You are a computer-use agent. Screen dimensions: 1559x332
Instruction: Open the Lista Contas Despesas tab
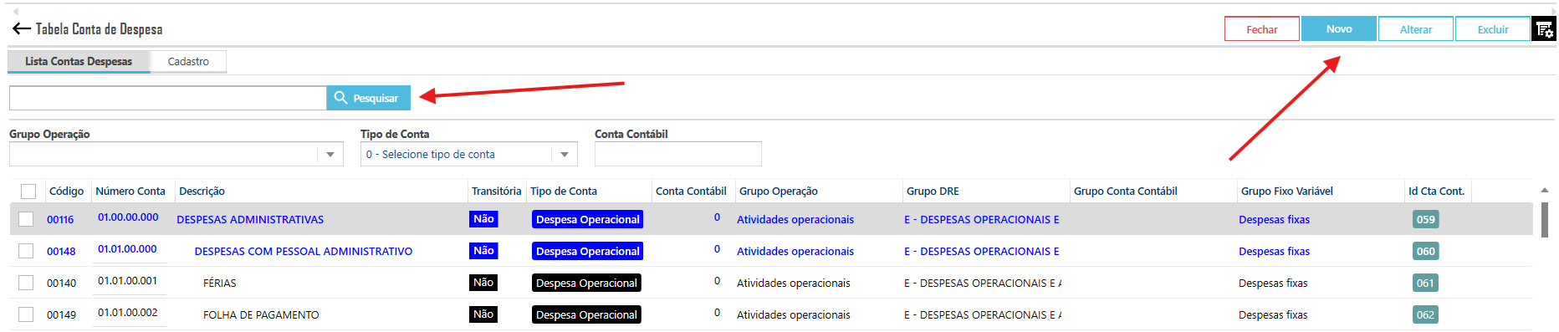(79, 61)
